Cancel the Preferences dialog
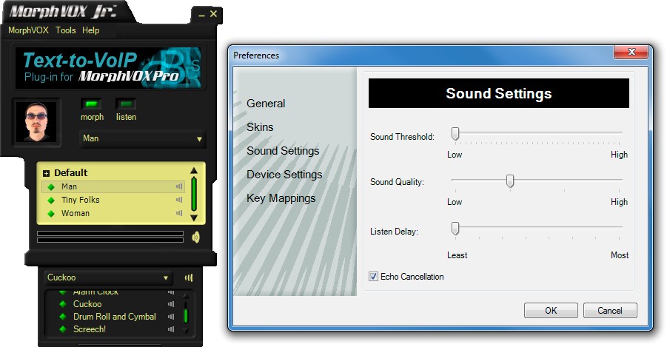Image resolution: width=667 pixels, height=347 pixels. 610,311
